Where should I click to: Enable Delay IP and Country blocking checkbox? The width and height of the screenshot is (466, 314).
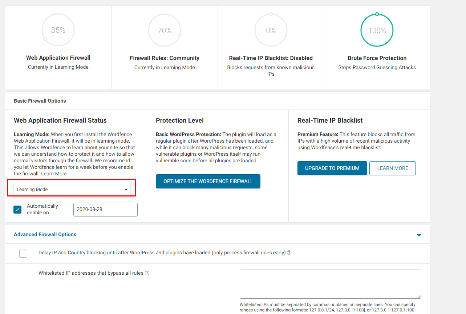[23, 253]
